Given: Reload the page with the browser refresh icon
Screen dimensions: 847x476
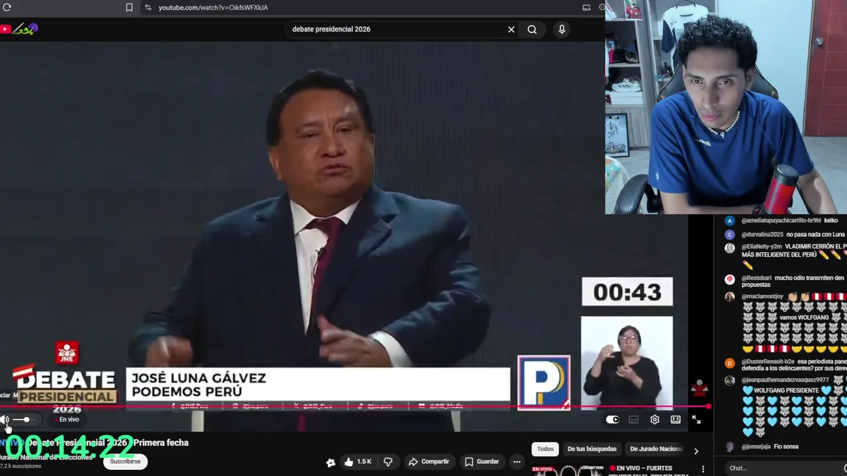Looking at the screenshot, I should (x=7, y=7).
